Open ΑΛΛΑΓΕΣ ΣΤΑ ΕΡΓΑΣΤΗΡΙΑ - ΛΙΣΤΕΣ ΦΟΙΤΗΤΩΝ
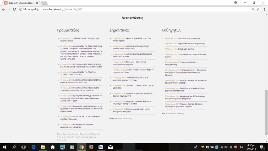 click(x=133, y=87)
